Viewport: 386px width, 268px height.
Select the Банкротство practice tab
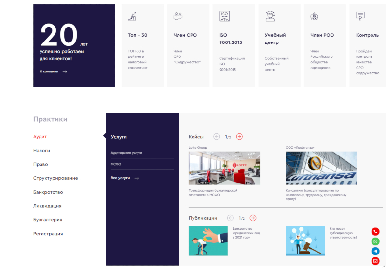coord(48,192)
